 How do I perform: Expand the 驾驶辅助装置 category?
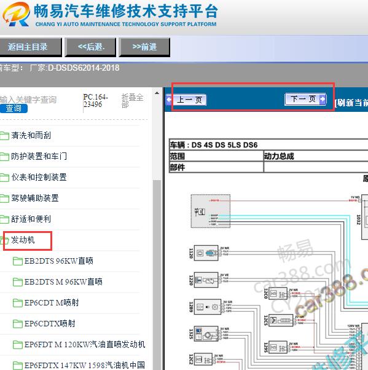pos(35,198)
